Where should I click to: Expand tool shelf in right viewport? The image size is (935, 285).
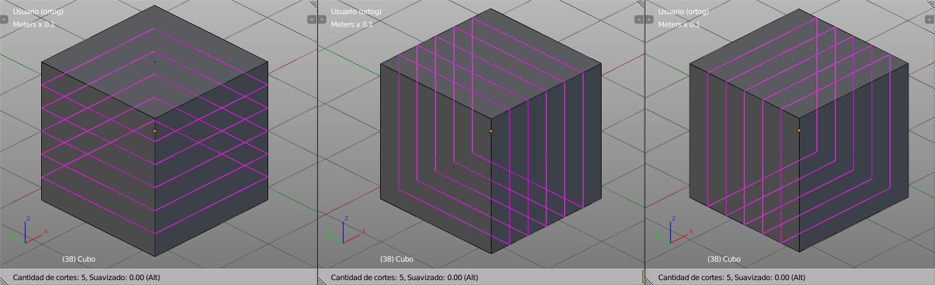click(x=649, y=19)
